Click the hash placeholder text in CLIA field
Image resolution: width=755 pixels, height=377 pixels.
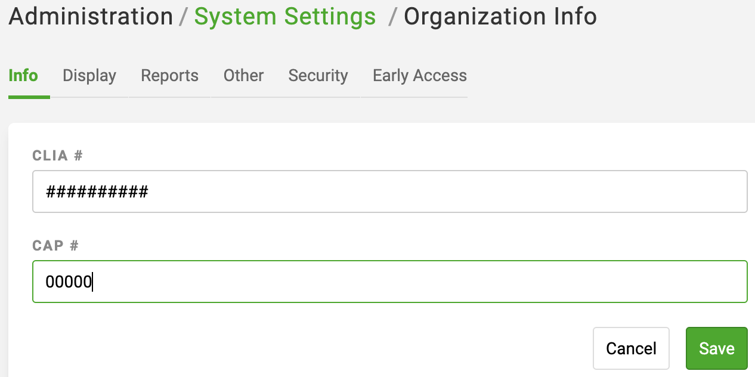[x=97, y=192]
